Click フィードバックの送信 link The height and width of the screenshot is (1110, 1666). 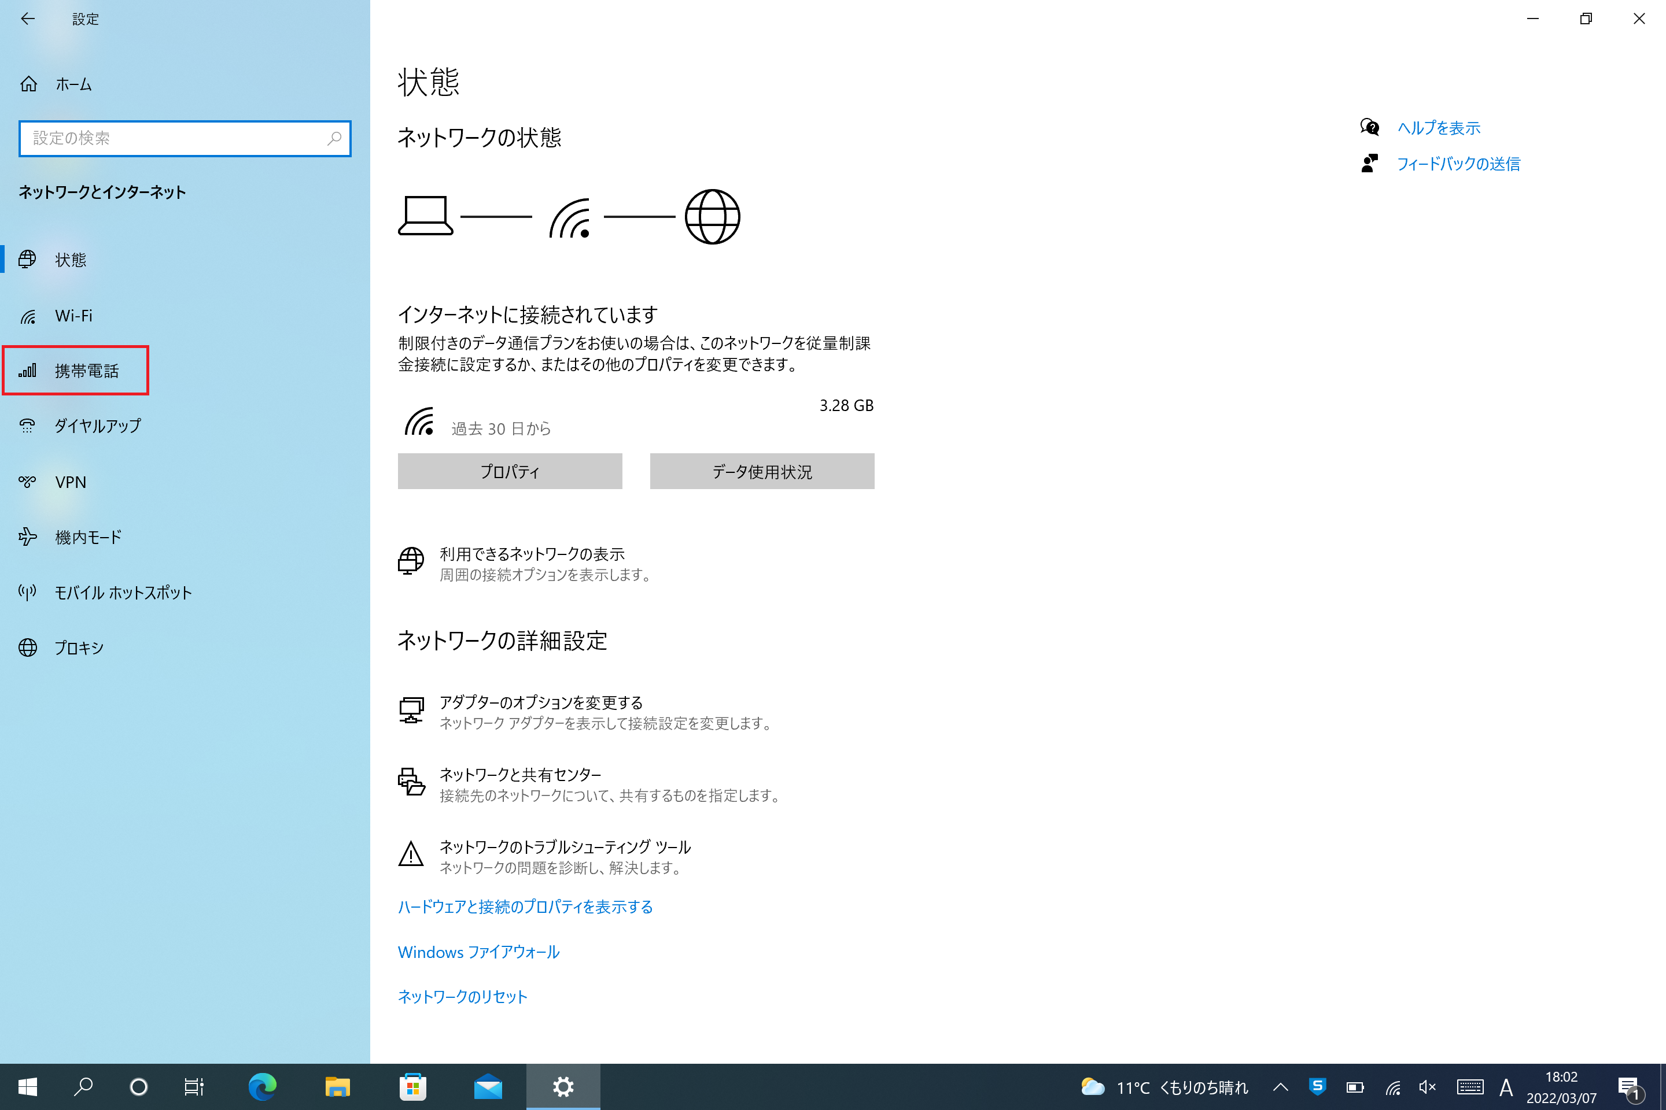pyautogui.click(x=1458, y=164)
